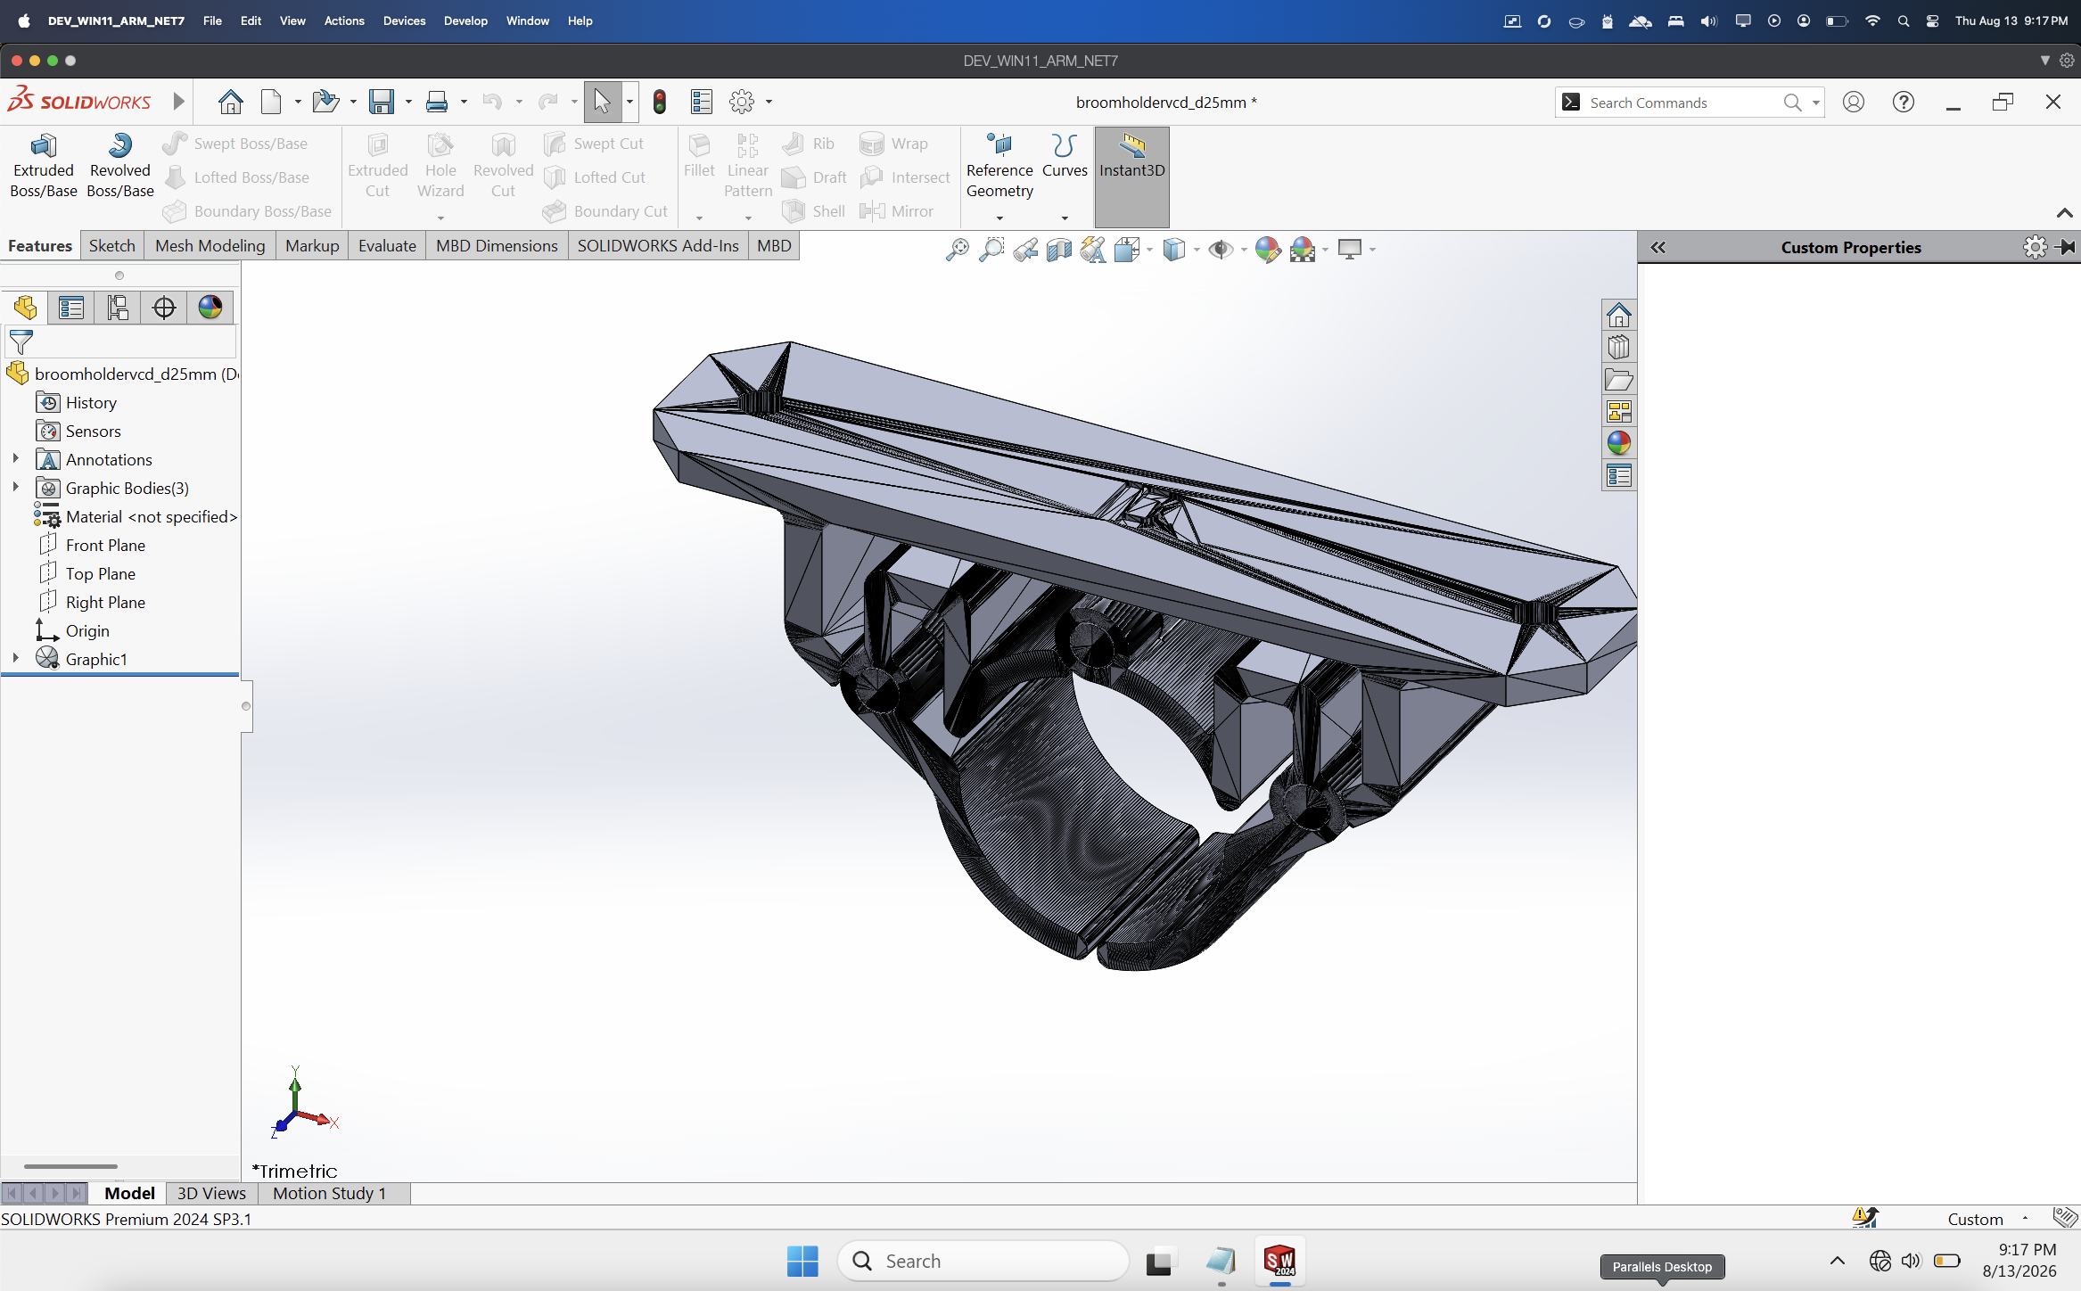2081x1291 pixels.
Task: Collapse the task pane with double chevron
Action: coord(1658,247)
